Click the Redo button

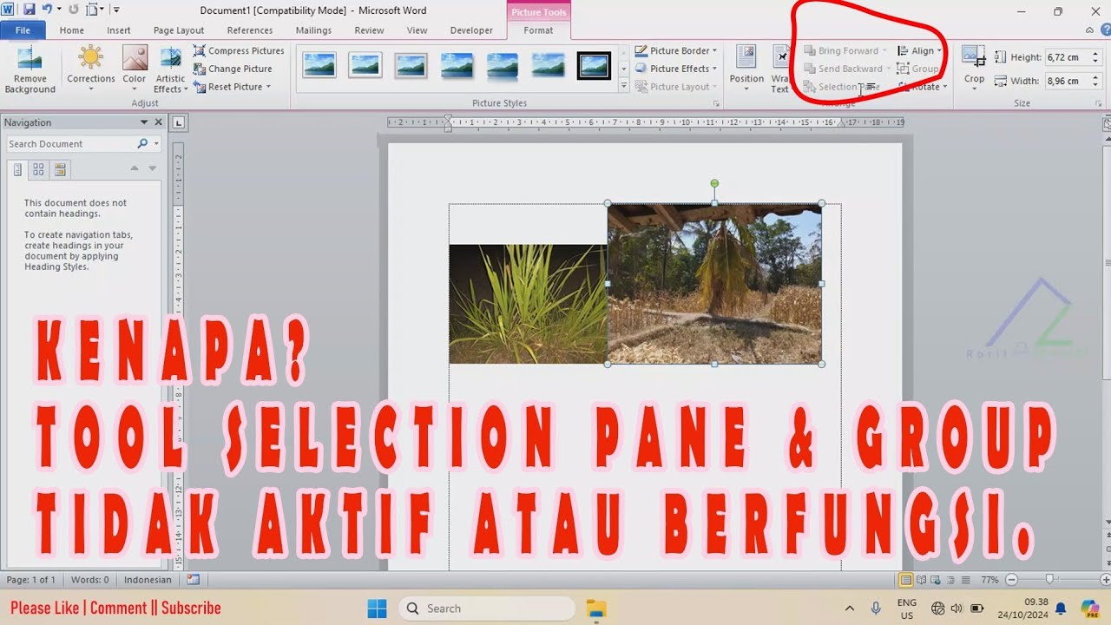[x=74, y=10]
